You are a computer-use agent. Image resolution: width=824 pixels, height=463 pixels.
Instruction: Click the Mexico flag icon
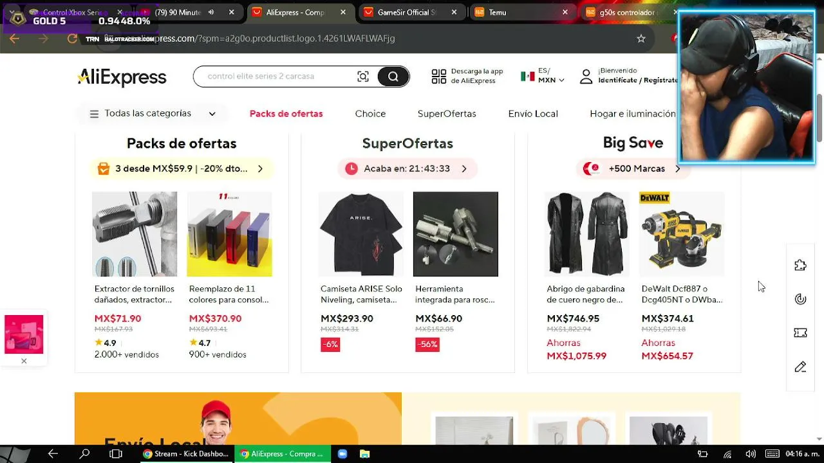528,76
